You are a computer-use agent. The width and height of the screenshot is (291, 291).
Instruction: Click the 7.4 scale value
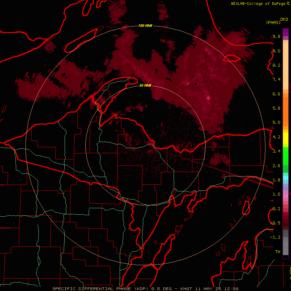(276, 80)
